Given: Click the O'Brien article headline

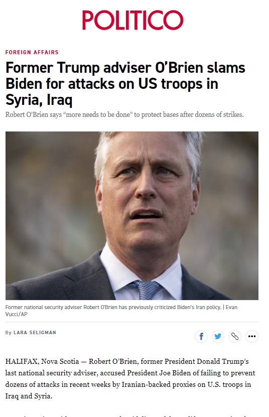Looking at the screenshot, I should pos(125,84).
